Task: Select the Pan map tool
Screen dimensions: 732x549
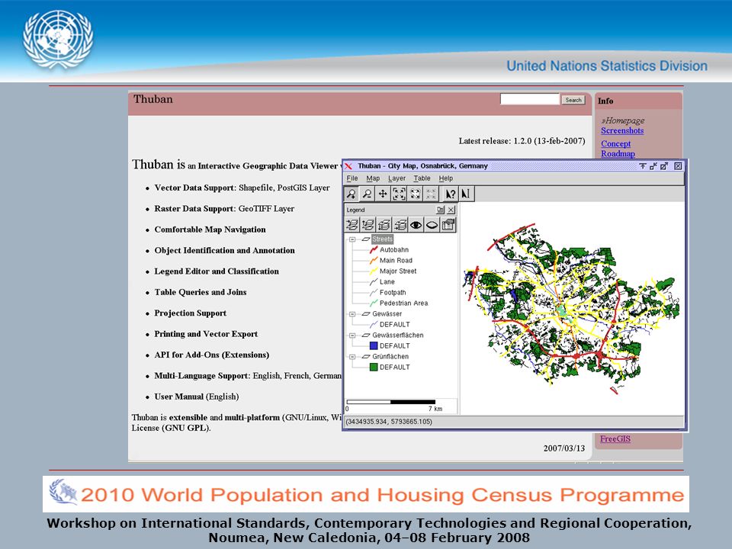Action: click(x=383, y=194)
